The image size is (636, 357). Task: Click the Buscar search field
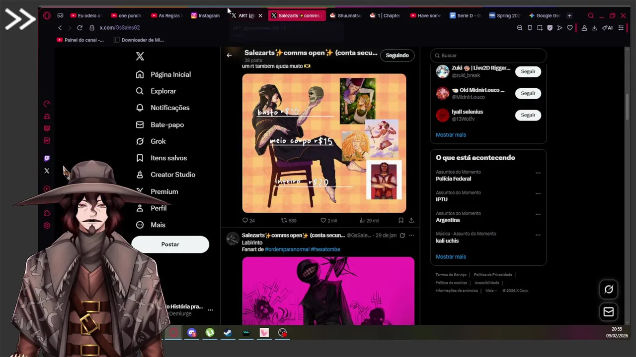[488, 56]
